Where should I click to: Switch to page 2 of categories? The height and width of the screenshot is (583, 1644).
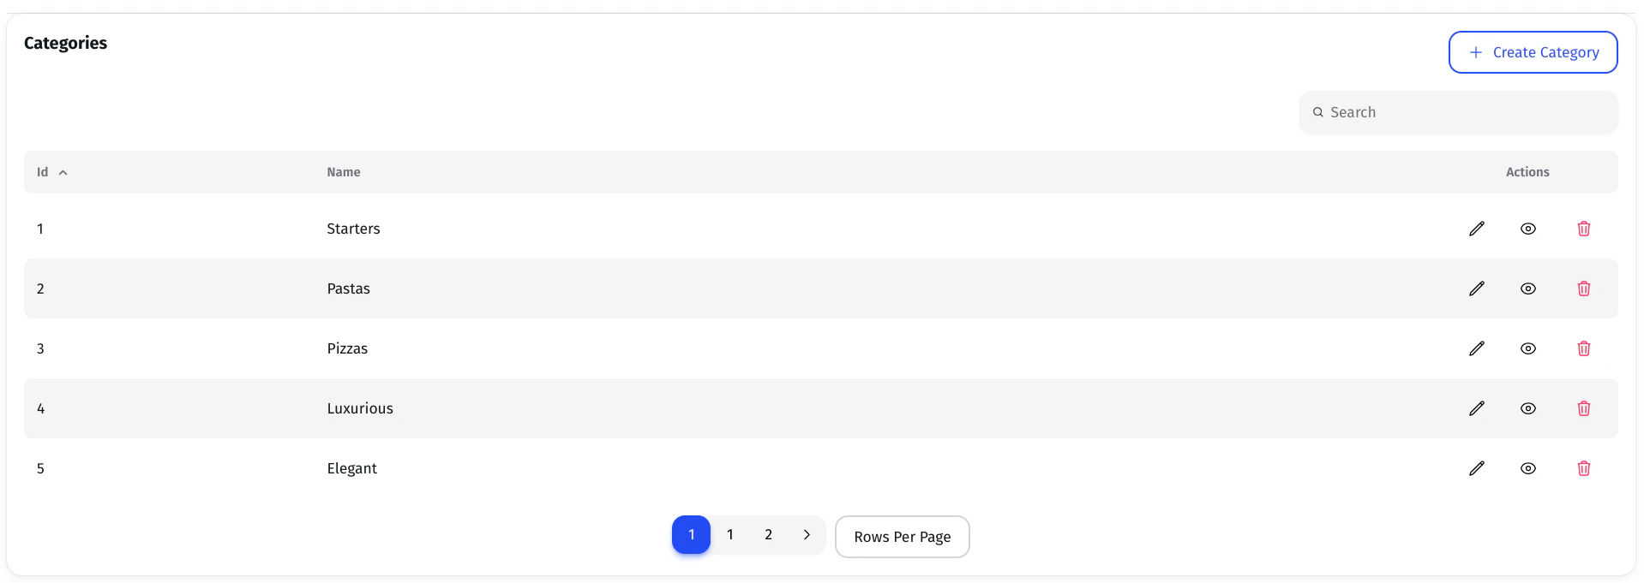tap(768, 534)
